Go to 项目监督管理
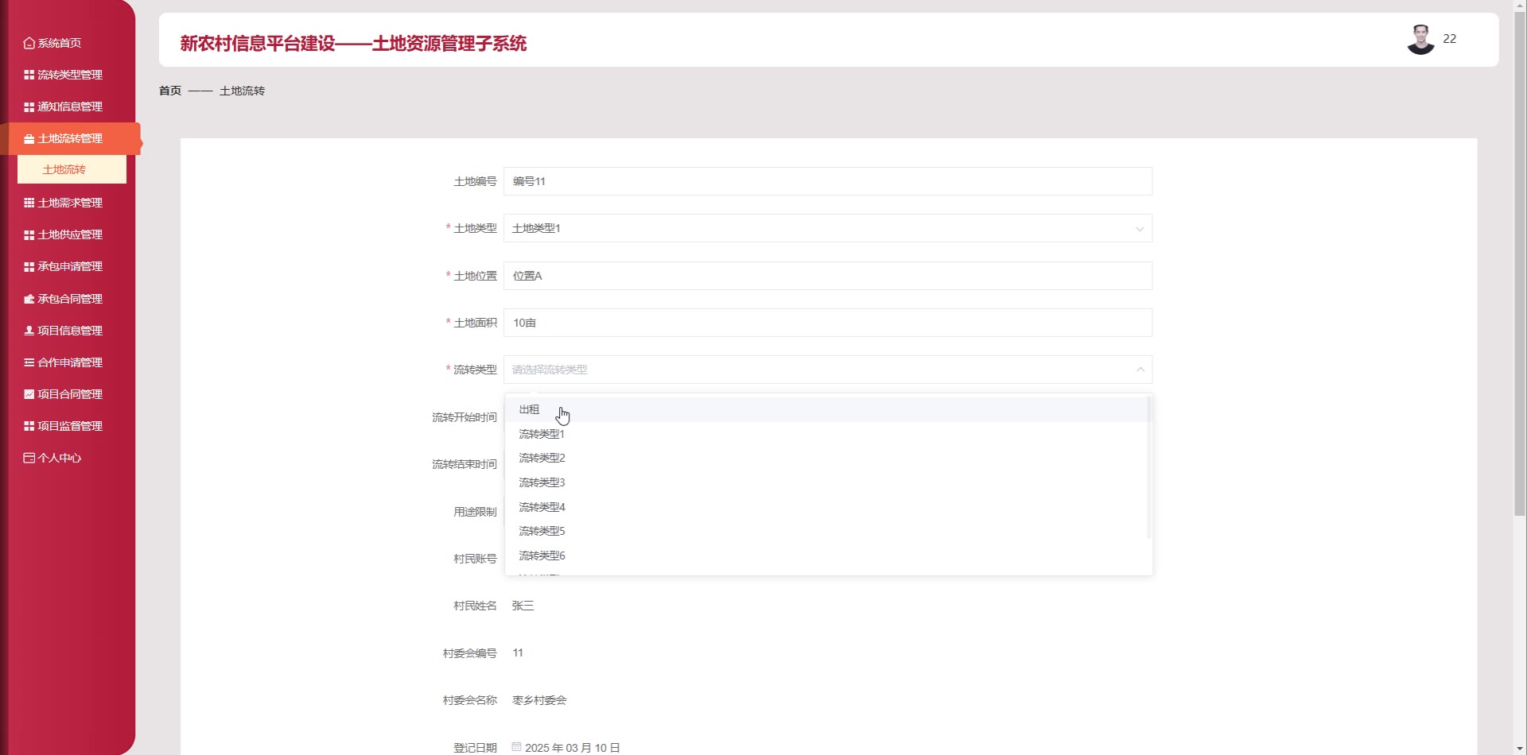The height and width of the screenshot is (755, 1527). point(70,426)
